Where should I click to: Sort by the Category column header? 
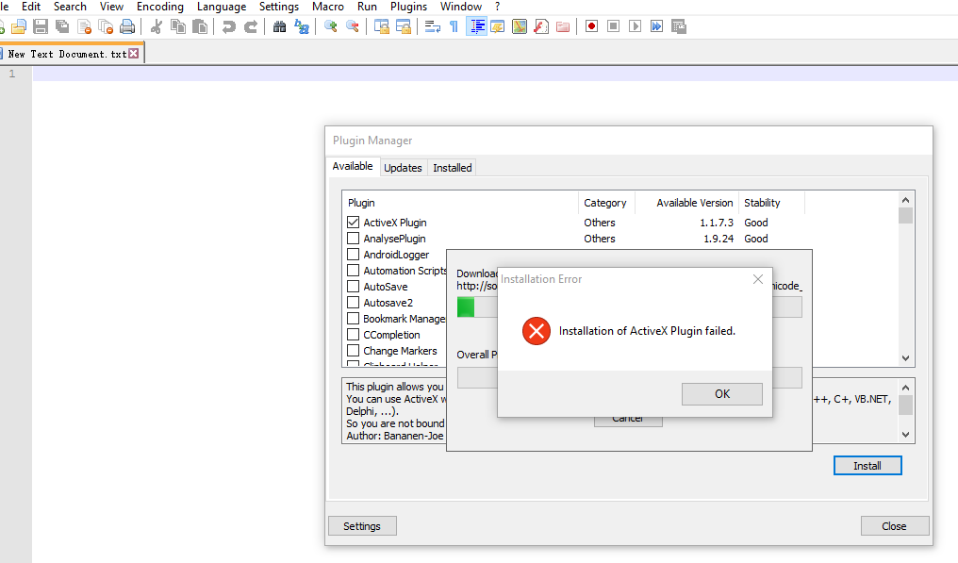click(x=606, y=203)
